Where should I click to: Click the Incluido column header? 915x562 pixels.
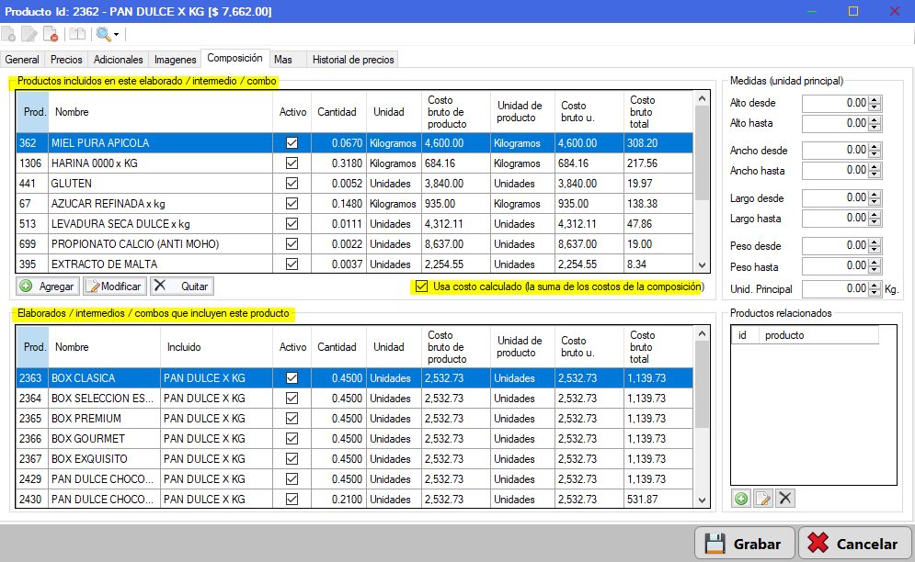click(216, 347)
